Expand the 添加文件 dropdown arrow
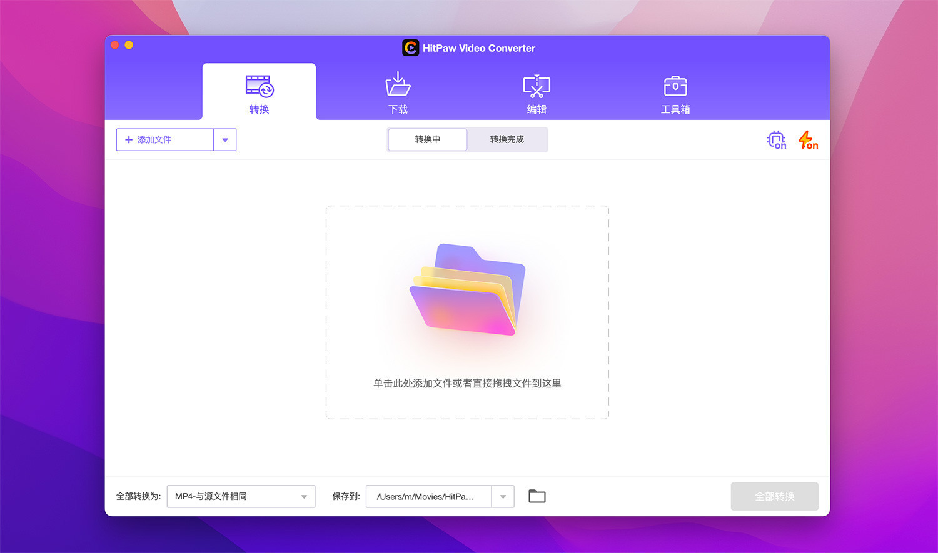Viewport: 938px width, 553px height. [225, 139]
